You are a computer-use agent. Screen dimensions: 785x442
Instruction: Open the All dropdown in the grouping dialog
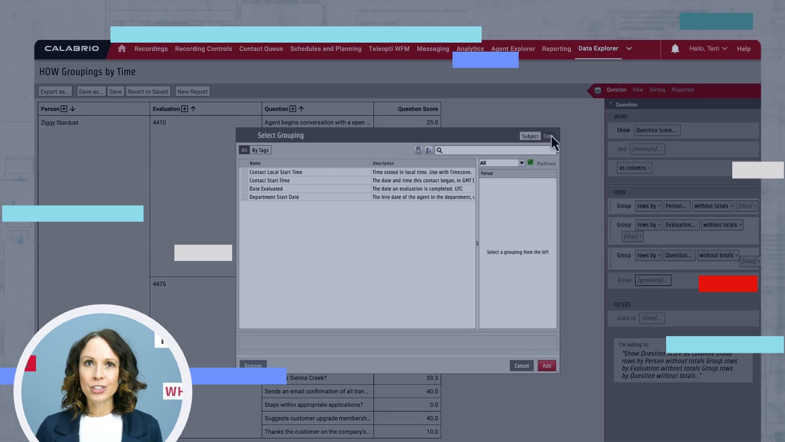tap(522, 162)
